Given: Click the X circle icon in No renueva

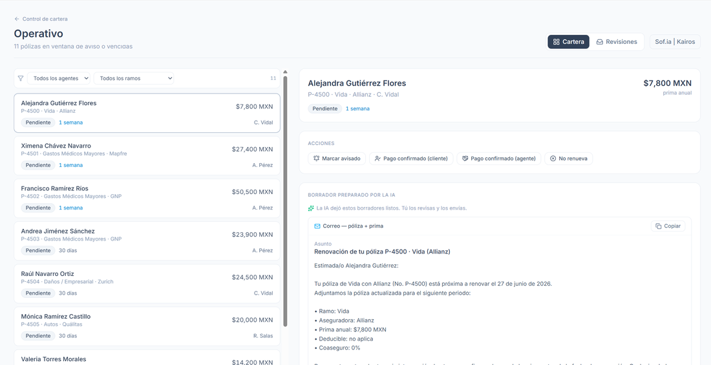Looking at the screenshot, I should pyautogui.click(x=553, y=159).
